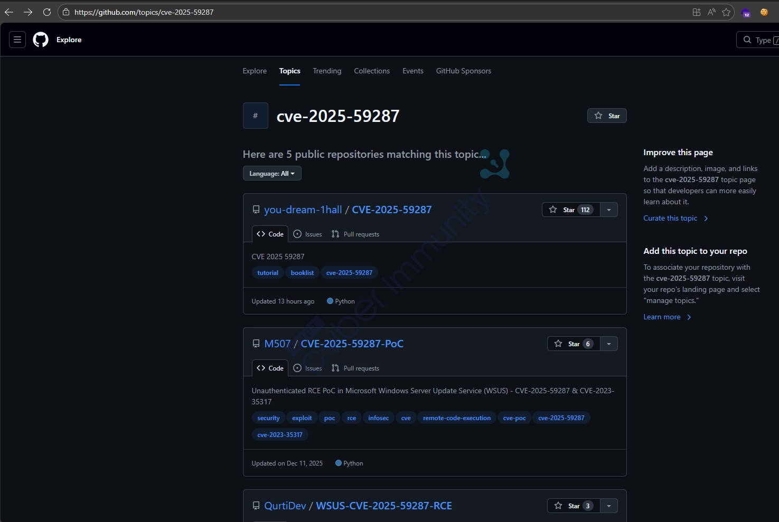Select the 'cve-2023-35317' topic tag
The image size is (779, 522).
[x=280, y=435]
